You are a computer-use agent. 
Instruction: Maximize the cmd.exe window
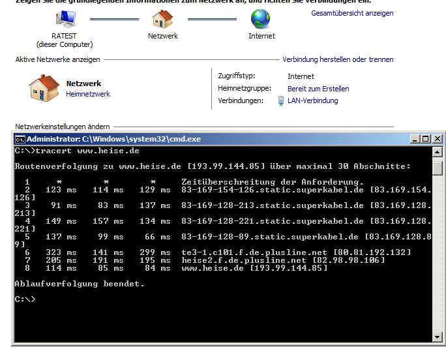click(x=426, y=139)
